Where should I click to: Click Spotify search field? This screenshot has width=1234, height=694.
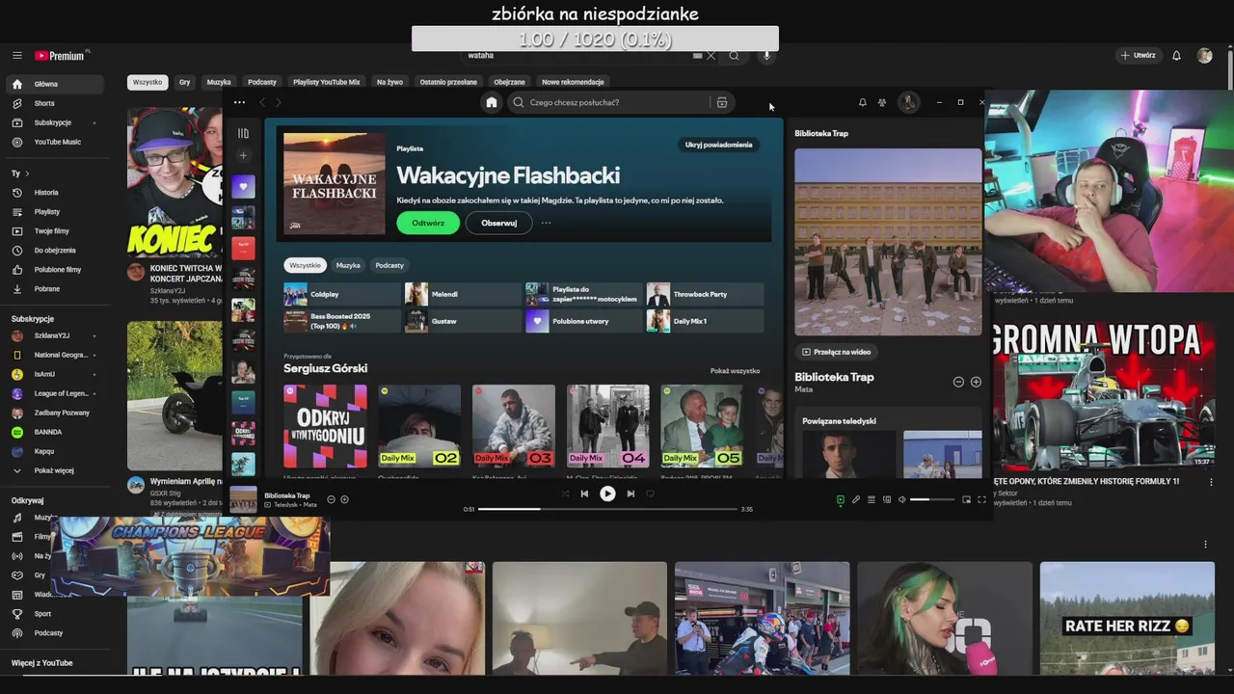pyautogui.click(x=622, y=102)
